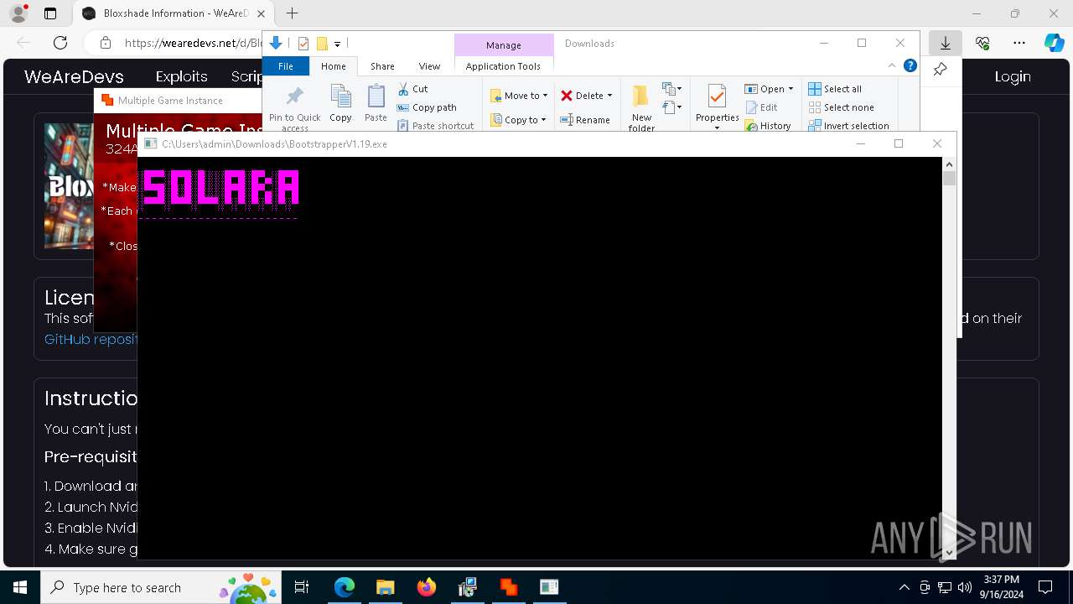Open the browser profile avatar
Viewport: 1073px width, 604px height.
coord(18,13)
